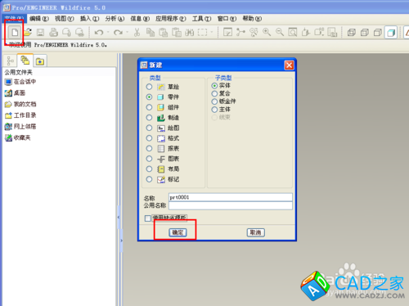Select the 零件 type radio button
409x306 pixels.
coord(149,97)
